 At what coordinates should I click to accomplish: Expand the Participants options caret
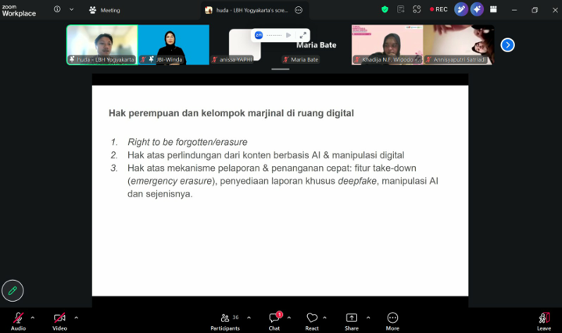coord(249,317)
